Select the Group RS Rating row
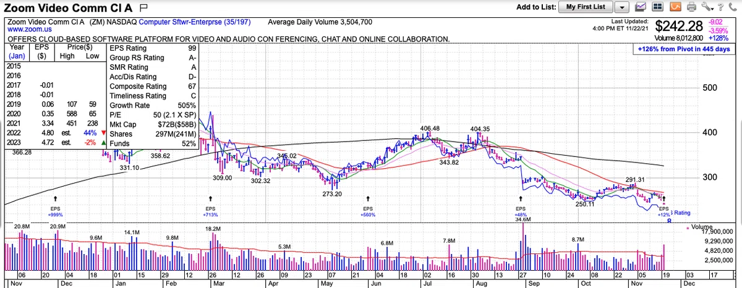742x288 pixels. coord(153,57)
